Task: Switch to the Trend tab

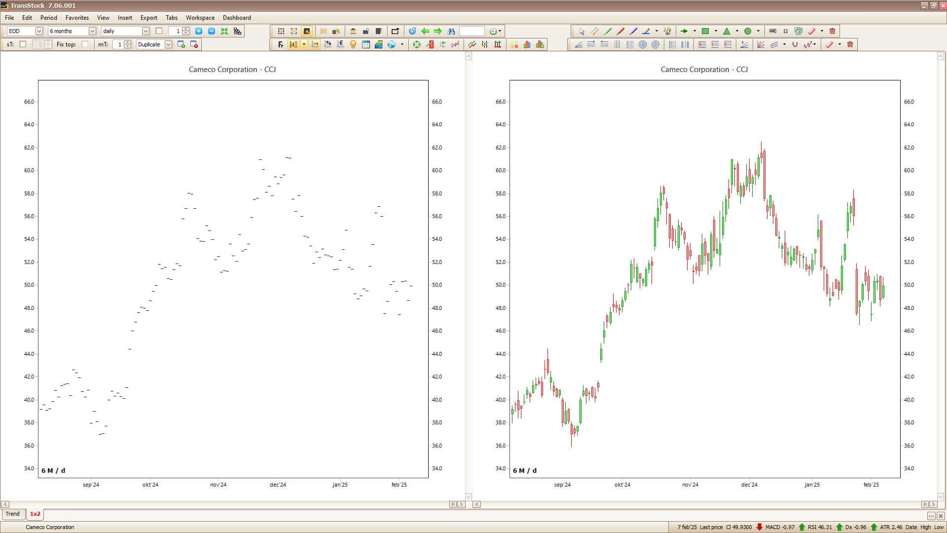Action: click(13, 514)
